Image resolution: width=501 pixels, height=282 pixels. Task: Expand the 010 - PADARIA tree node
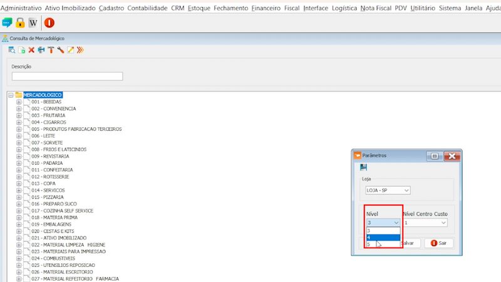tap(19, 163)
